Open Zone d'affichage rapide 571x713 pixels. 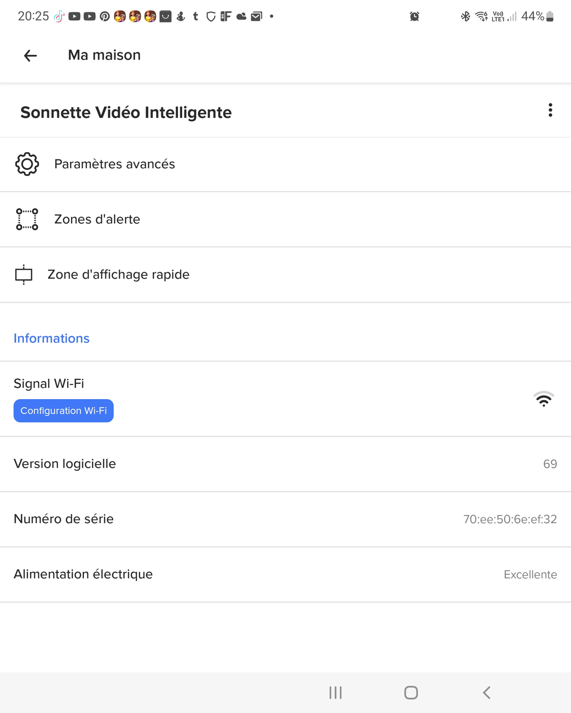pos(118,274)
